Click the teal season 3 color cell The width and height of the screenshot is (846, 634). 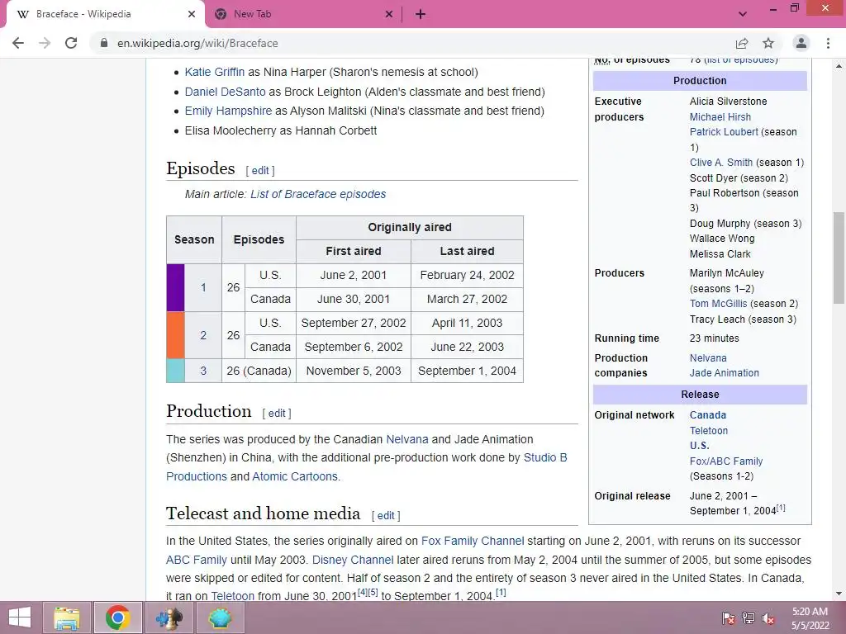point(175,371)
